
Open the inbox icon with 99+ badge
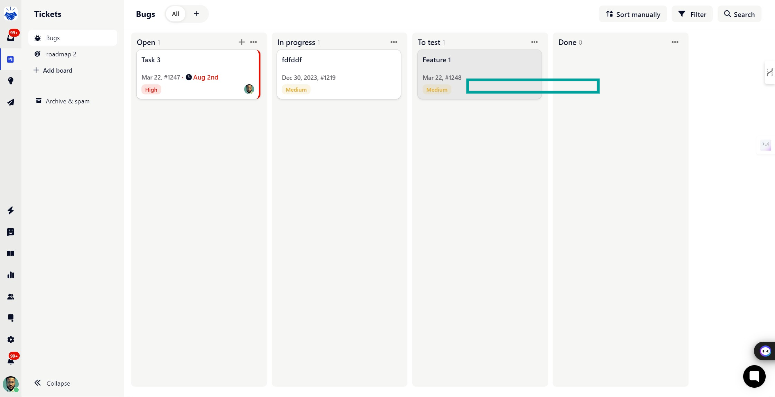[x=11, y=37]
